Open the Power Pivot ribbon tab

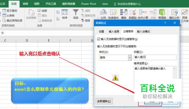point(89,4)
